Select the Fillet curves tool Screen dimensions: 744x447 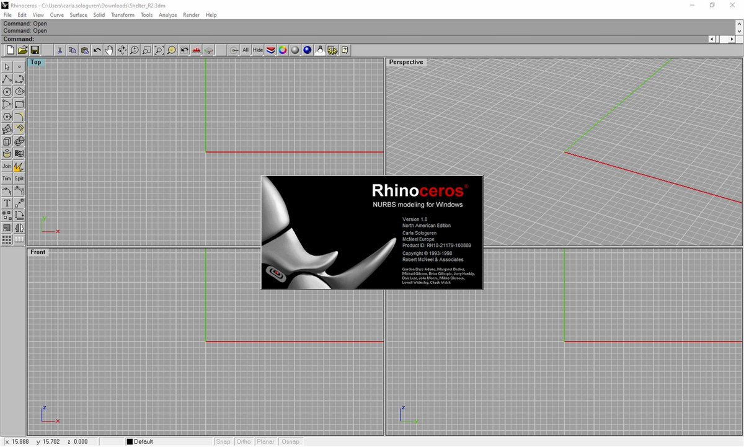tap(19, 117)
